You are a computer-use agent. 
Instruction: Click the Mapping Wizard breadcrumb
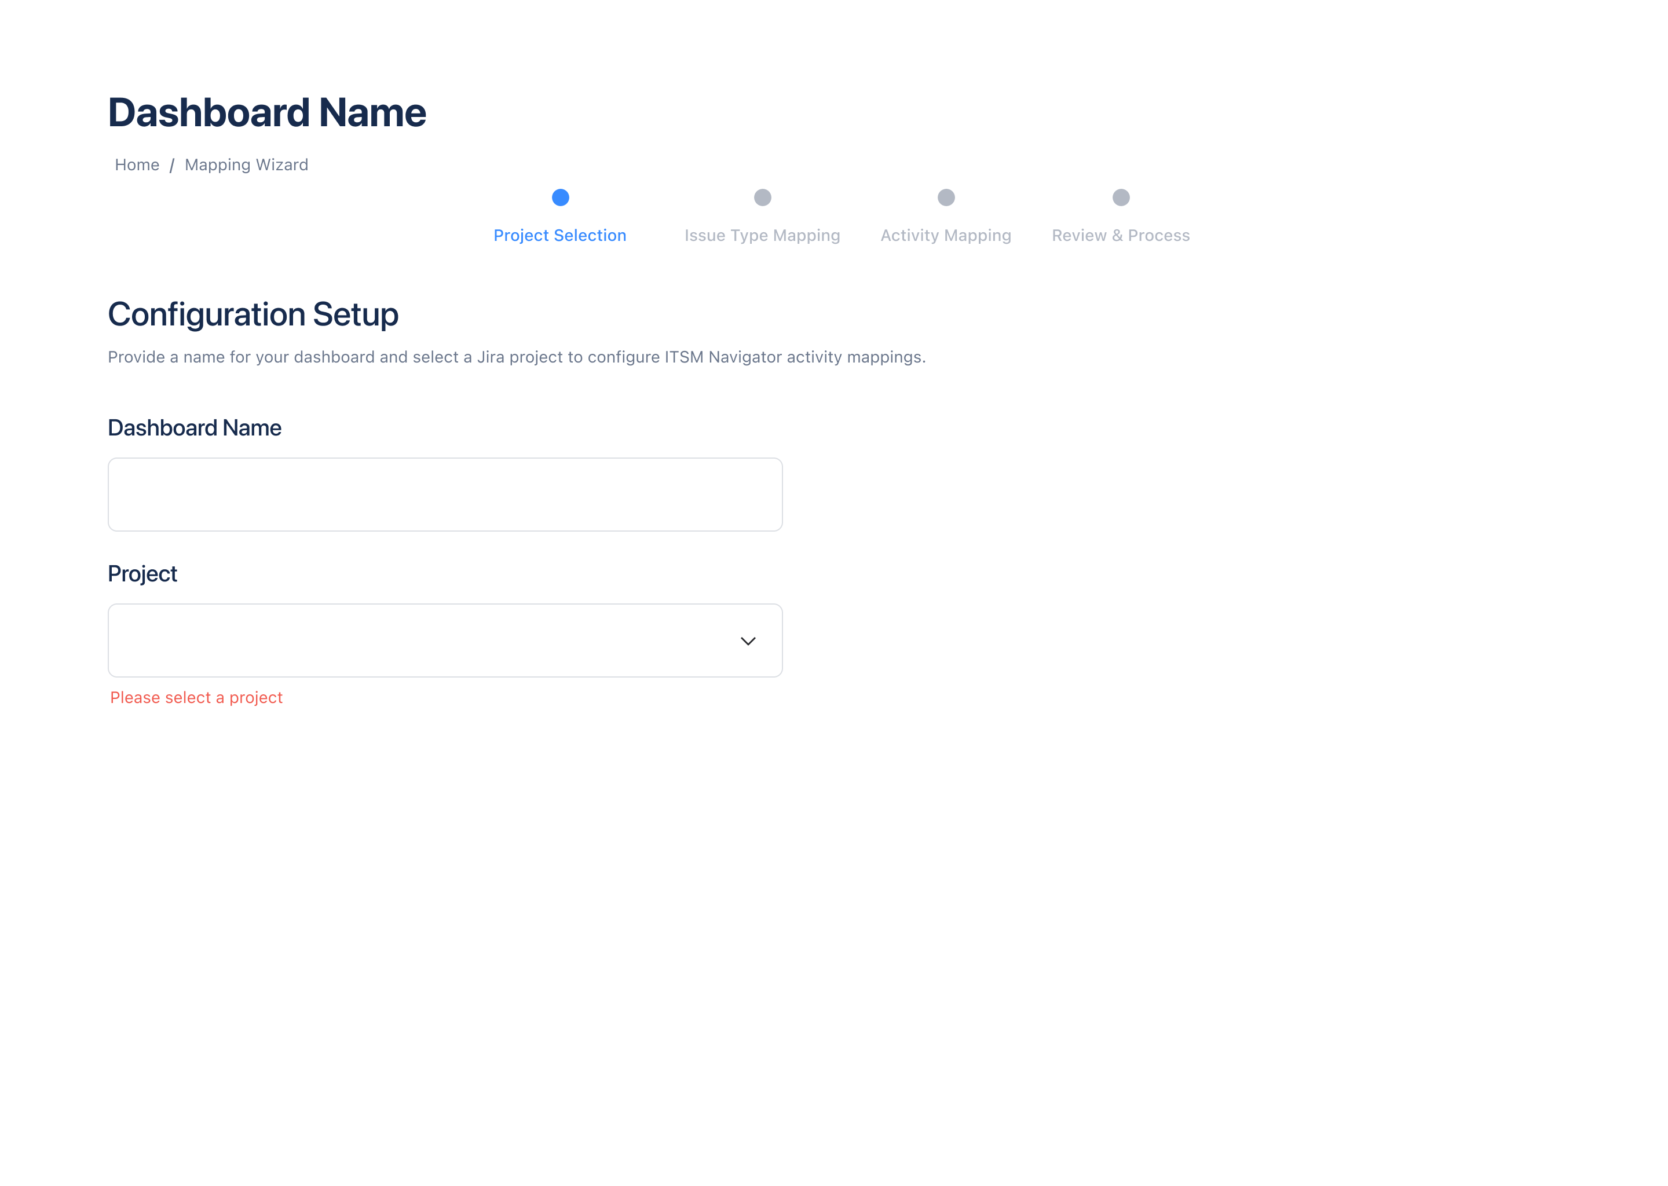click(x=246, y=165)
